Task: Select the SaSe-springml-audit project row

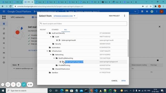Action: pos(82,40)
